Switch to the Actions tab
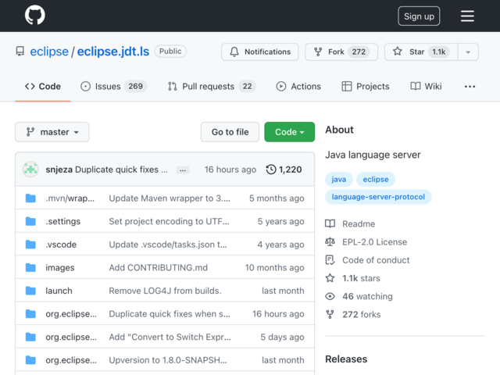Screen dimensions: 500x375 pos(298,87)
